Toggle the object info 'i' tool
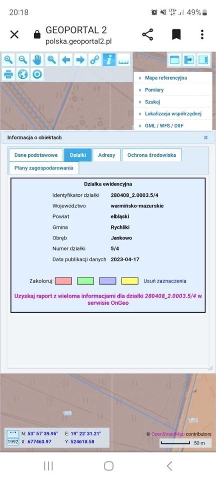 coord(109,60)
